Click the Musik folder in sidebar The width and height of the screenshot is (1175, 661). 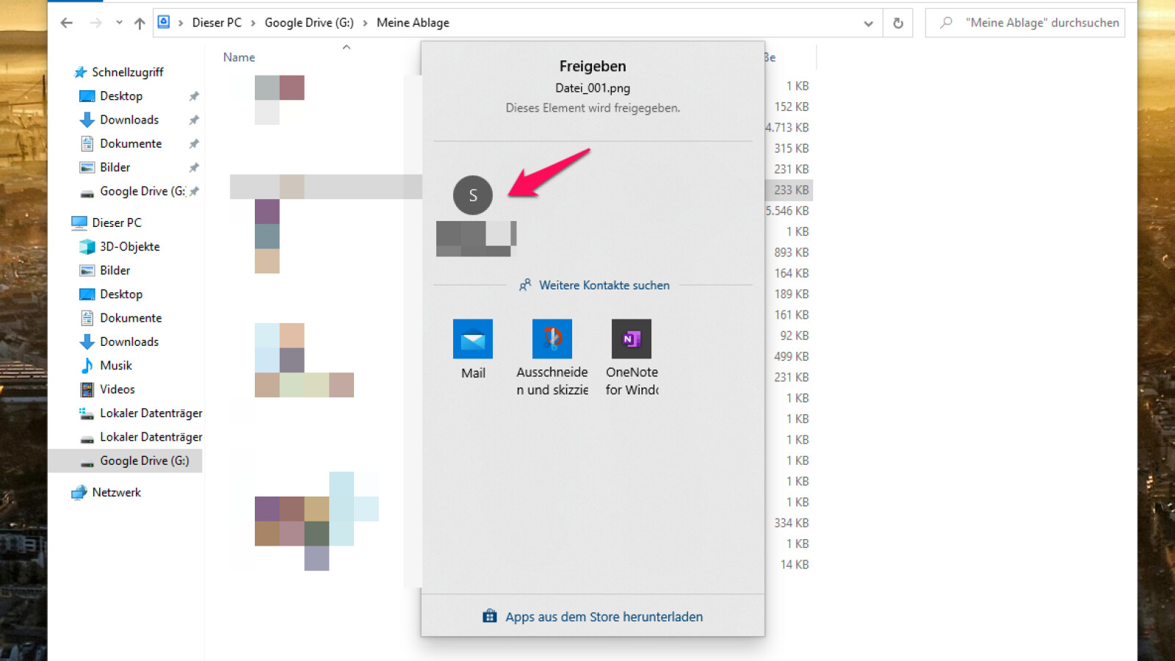115,366
